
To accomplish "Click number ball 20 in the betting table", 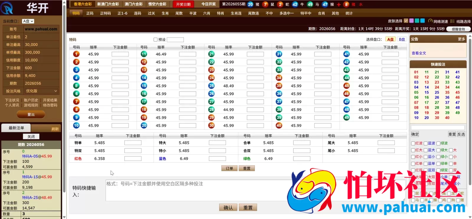I will coord(144,125).
